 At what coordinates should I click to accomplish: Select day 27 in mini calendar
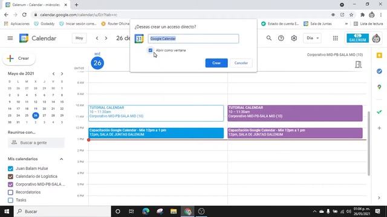[x=44, y=115]
